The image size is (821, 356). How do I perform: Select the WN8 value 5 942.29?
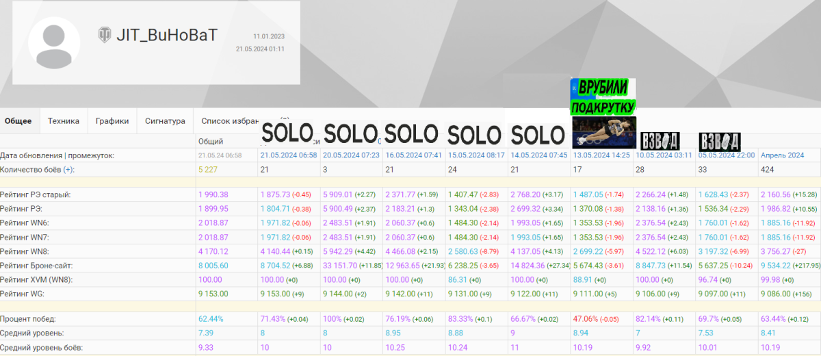[x=338, y=250]
